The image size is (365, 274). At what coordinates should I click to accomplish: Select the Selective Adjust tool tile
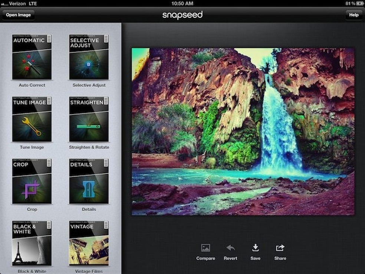(x=89, y=57)
